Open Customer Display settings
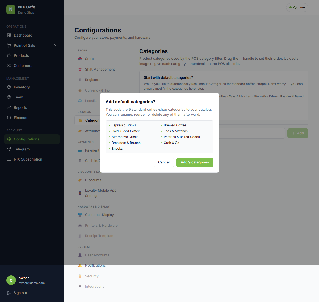This screenshot has width=319, height=302. 99,215
